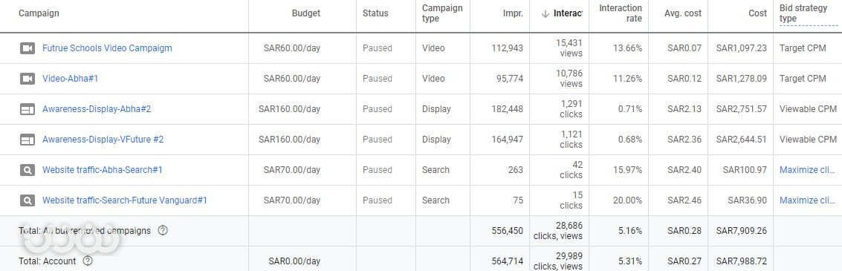
Task: Select the SAR160.00/day budget cell for Awareness-Display-VFuture #2
Action: pos(289,140)
